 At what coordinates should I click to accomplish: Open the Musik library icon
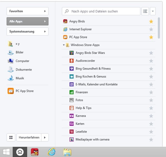click(x=11, y=78)
